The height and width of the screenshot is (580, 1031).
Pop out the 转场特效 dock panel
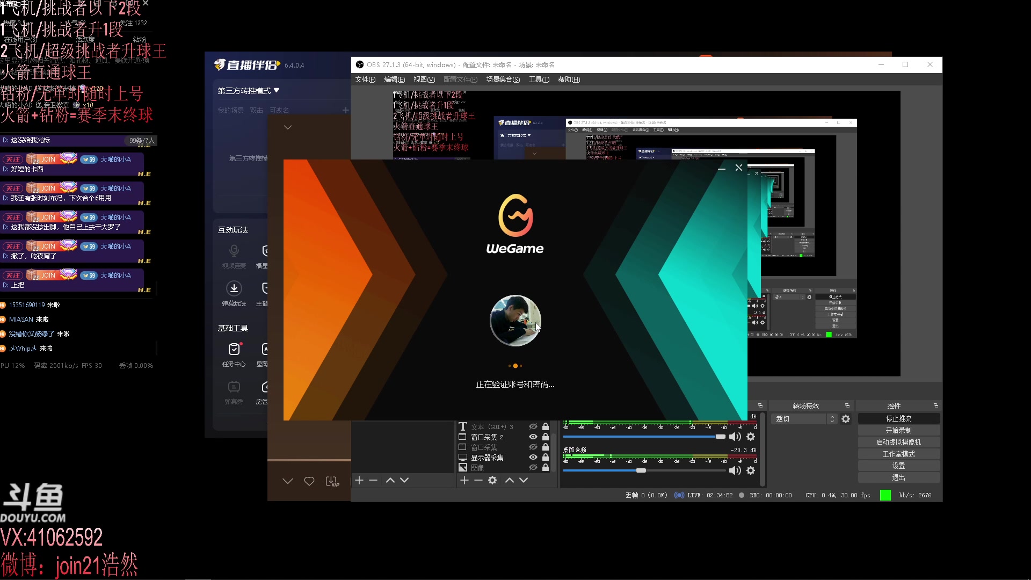tap(847, 405)
